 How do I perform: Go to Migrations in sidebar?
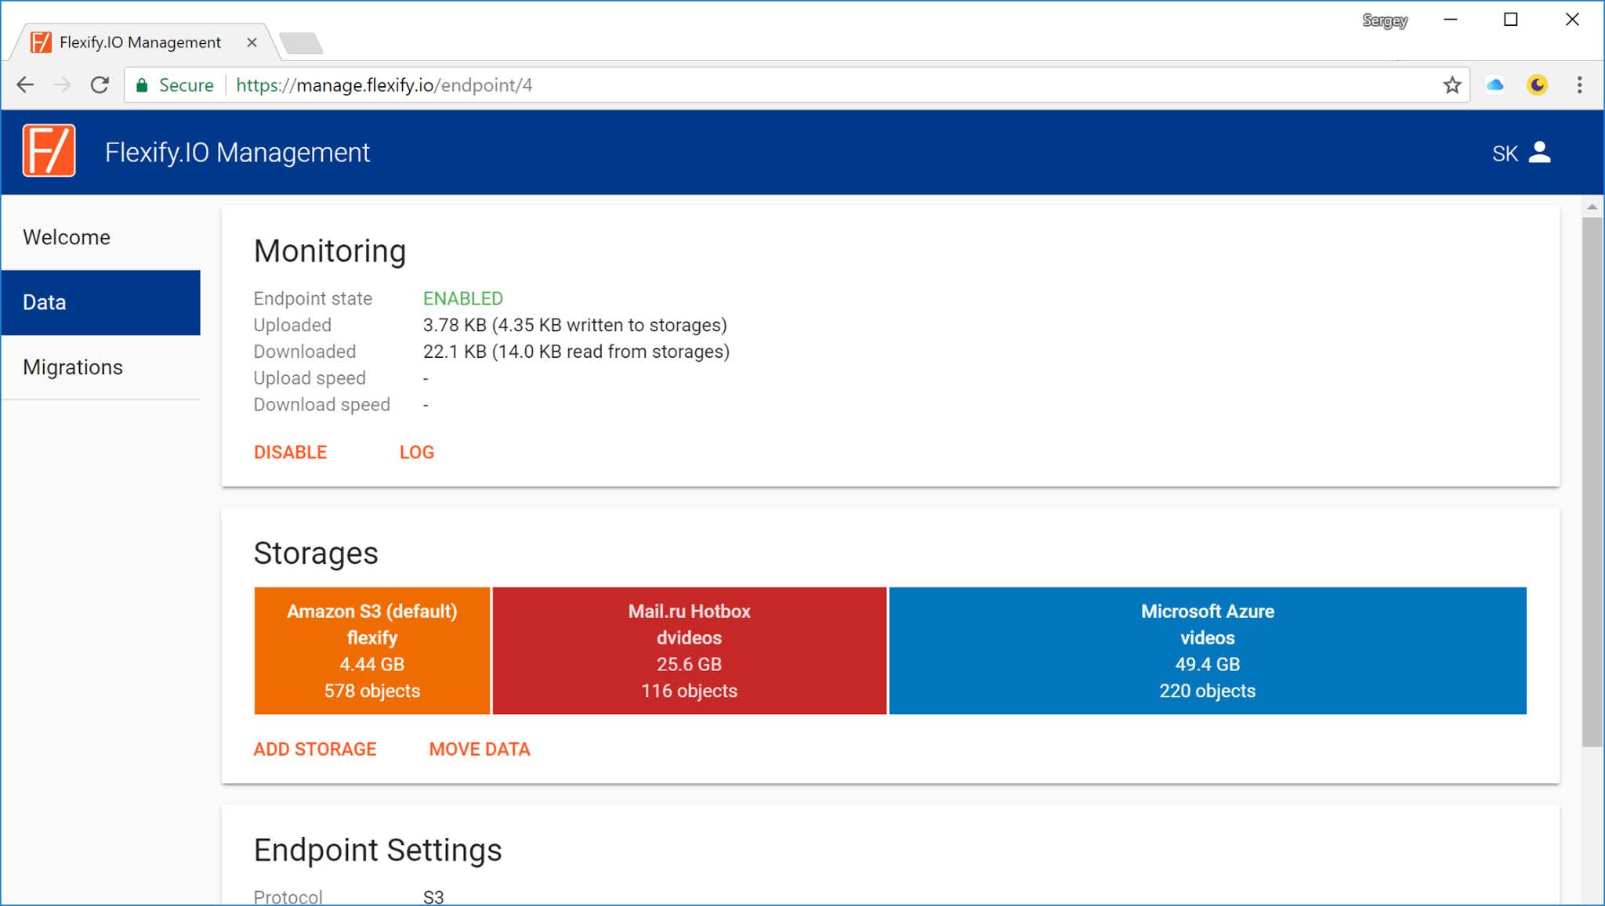(100, 367)
